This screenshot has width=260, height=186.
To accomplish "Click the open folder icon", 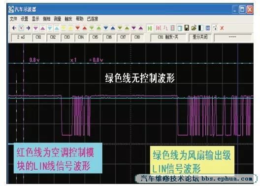I will [x=194, y=28].
